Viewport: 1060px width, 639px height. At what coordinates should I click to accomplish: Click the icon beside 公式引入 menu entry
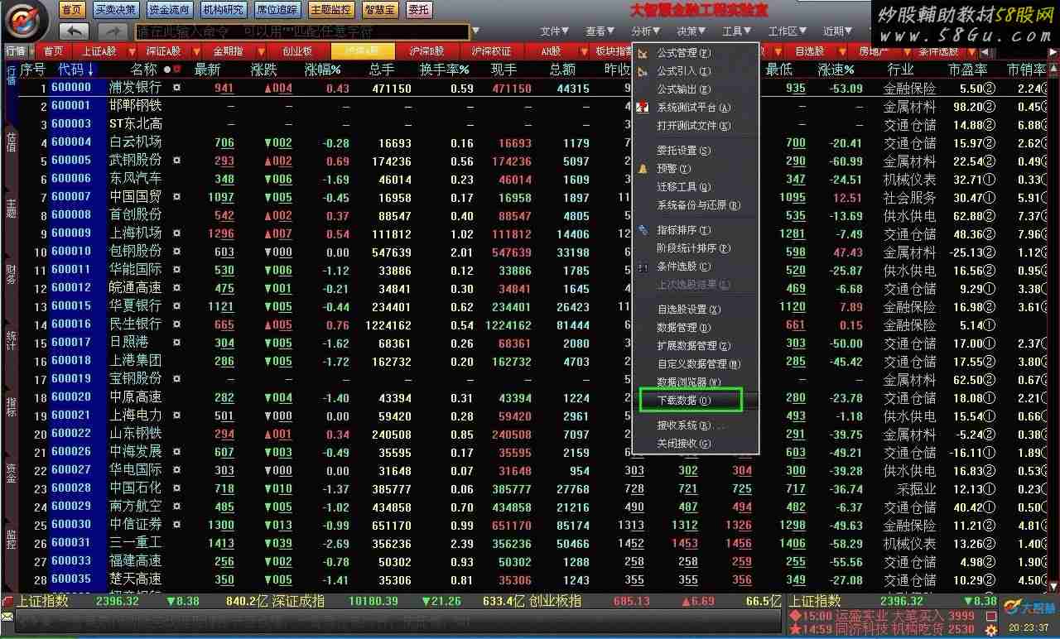pos(643,71)
